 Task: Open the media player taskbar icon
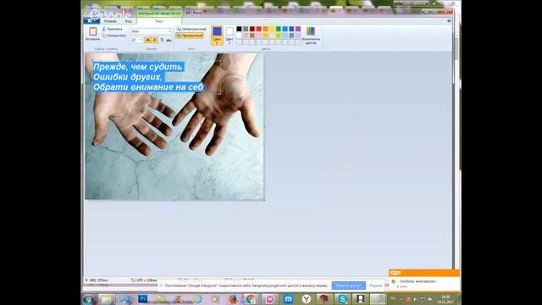click(x=215, y=299)
